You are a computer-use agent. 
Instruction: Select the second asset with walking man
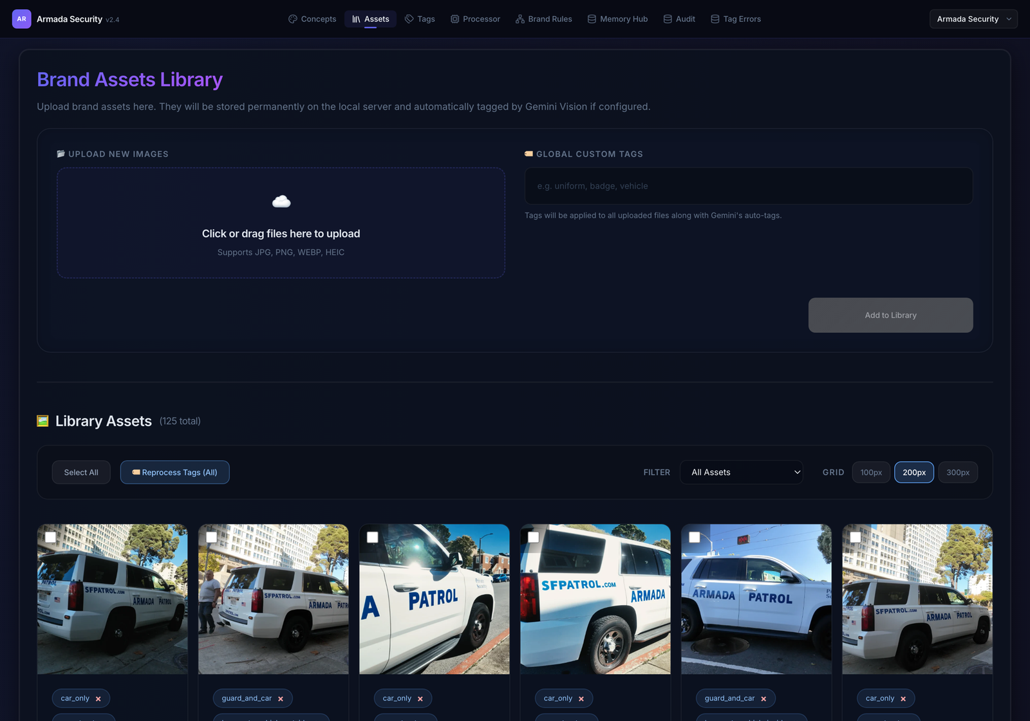211,537
